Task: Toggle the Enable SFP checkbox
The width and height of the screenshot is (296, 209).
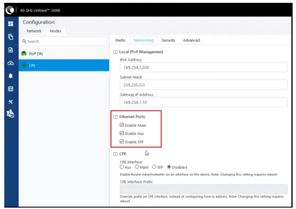Action: click(122, 142)
